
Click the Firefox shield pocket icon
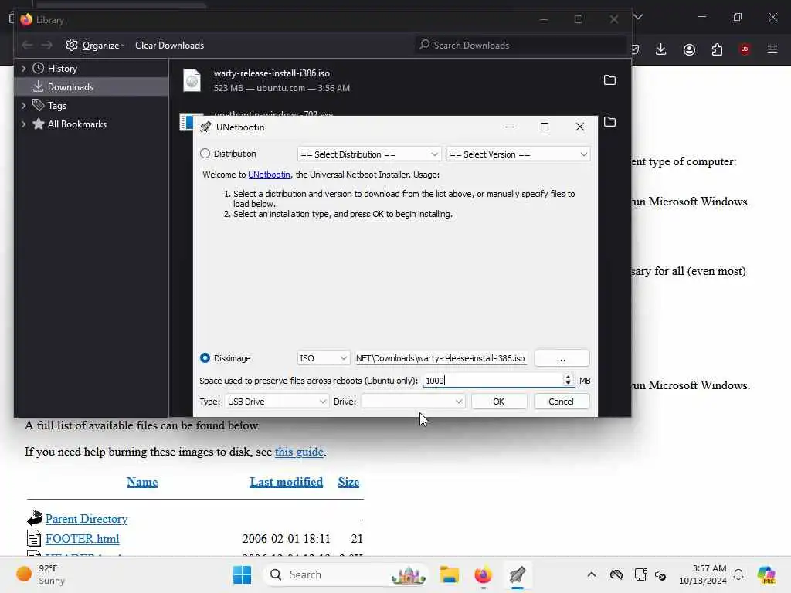[x=635, y=49]
